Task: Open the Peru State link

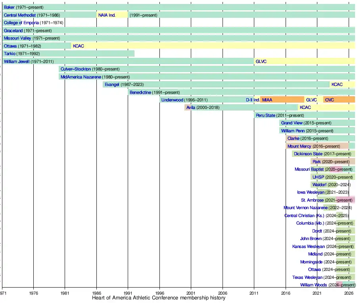Action: [x=265, y=115]
